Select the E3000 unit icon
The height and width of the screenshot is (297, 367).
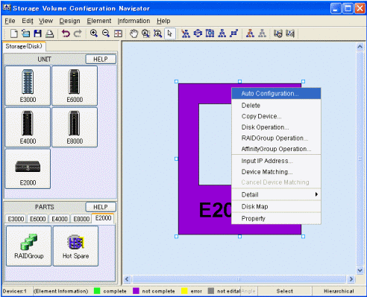point(28,86)
